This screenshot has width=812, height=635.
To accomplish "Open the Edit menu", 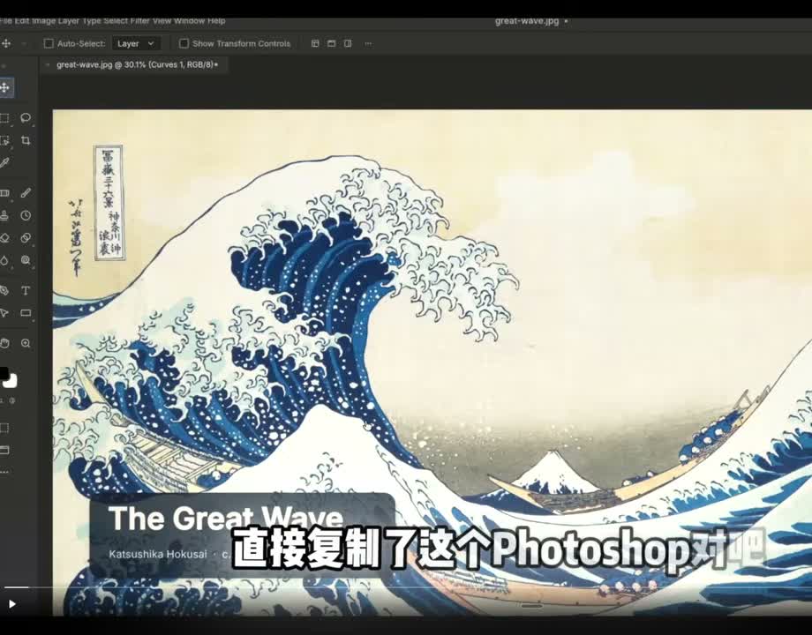I will tap(22, 20).
